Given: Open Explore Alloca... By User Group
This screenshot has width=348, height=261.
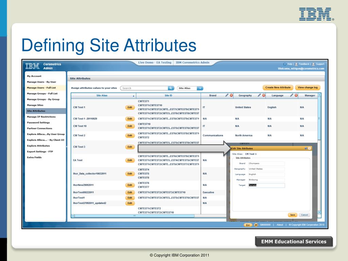Looking at the screenshot, I should click(x=46, y=134).
